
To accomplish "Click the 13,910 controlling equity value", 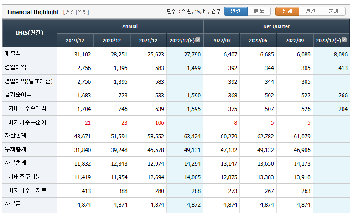I will (302, 177).
